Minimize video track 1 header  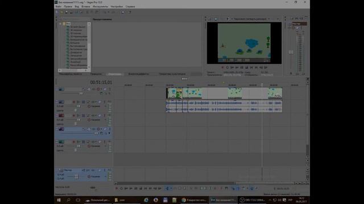tap(57, 89)
